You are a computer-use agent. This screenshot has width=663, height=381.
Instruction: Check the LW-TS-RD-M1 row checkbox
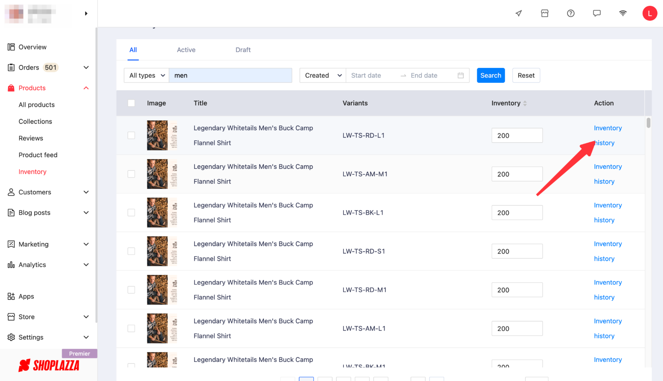pyautogui.click(x=131, y=290)
